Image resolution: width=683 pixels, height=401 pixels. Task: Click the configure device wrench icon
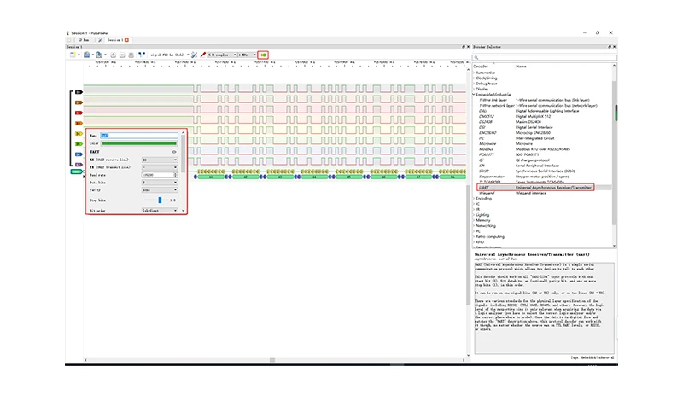pos(194,54)
